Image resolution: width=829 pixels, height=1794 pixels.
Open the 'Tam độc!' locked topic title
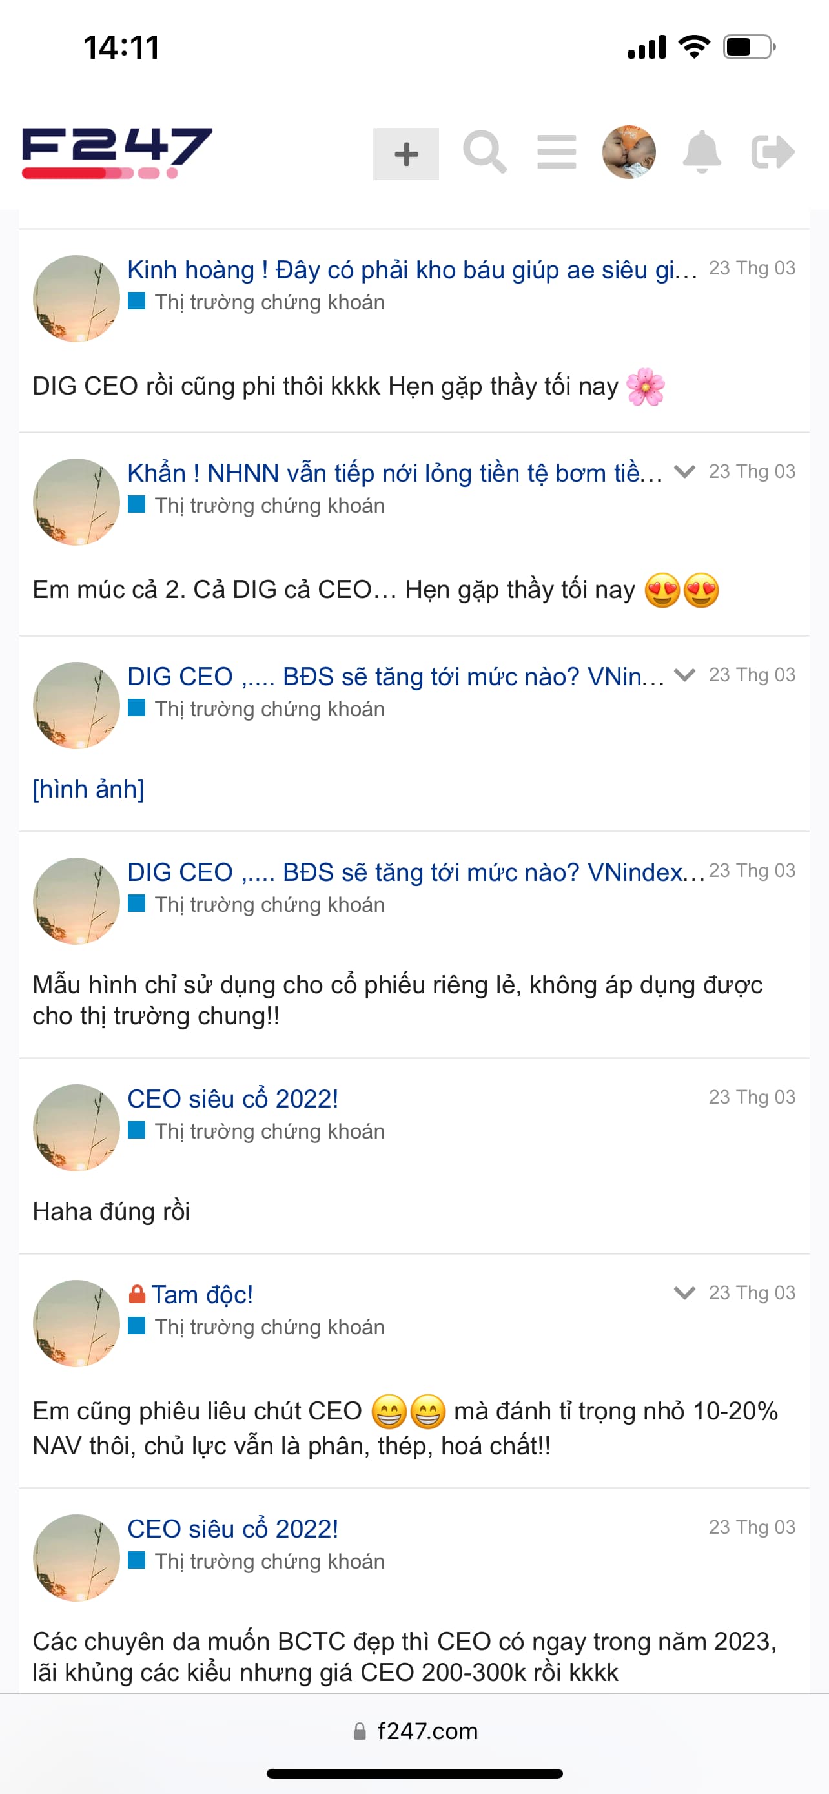pos(202,1295)
